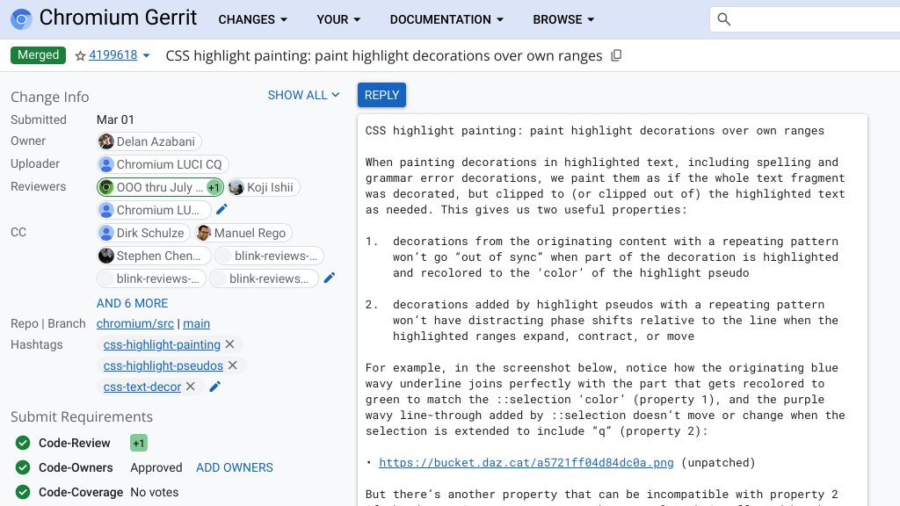Copy the change subject to clipboard
This screenshot has height=506, width=900.
tap(616, 55)
